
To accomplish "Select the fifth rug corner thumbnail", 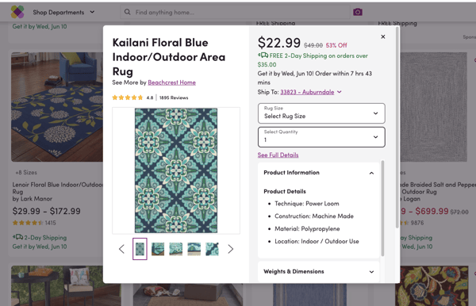I will pyautogui.click(x=212, y=249).
